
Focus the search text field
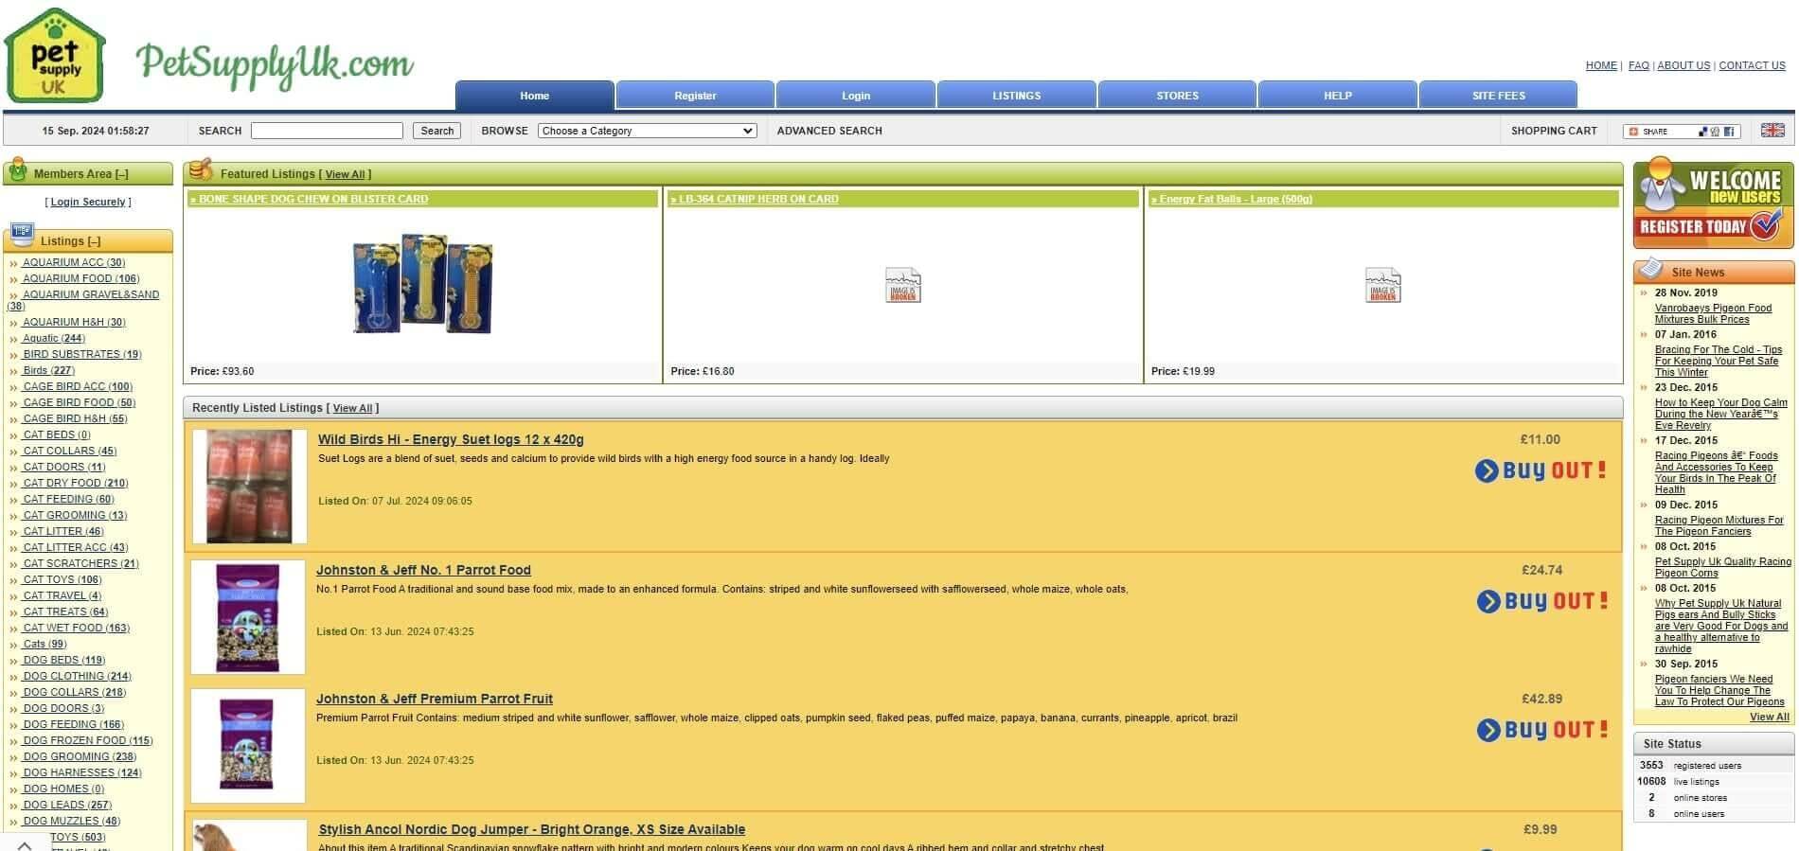(x=327, y=131)
